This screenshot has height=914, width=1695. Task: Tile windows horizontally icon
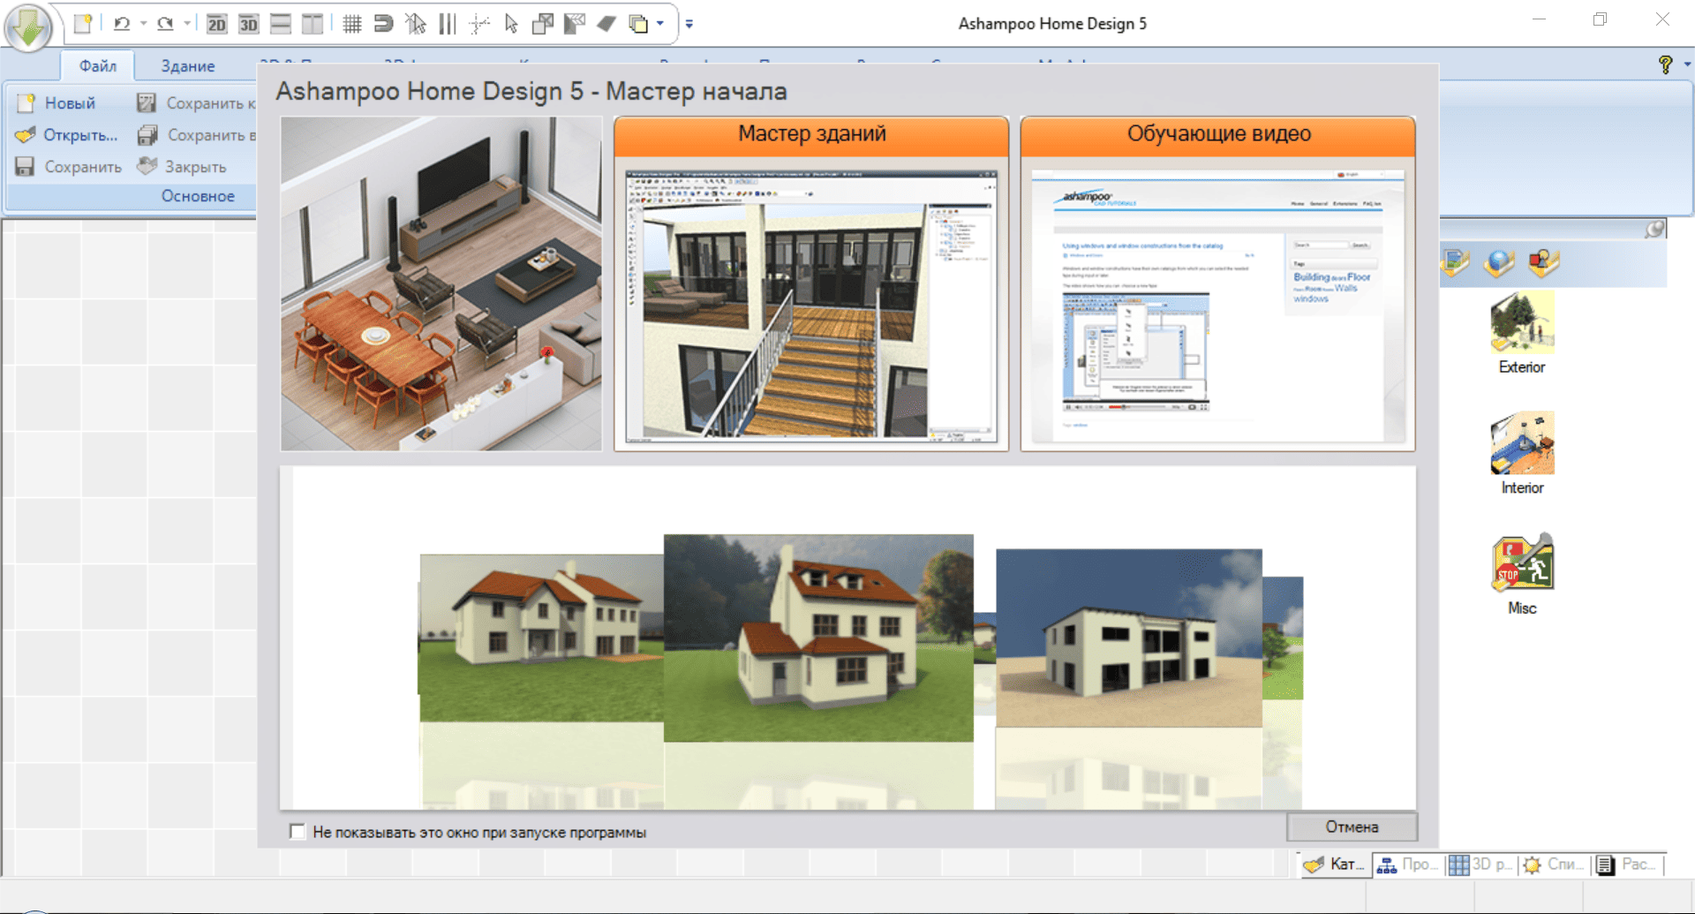point(281,24)
